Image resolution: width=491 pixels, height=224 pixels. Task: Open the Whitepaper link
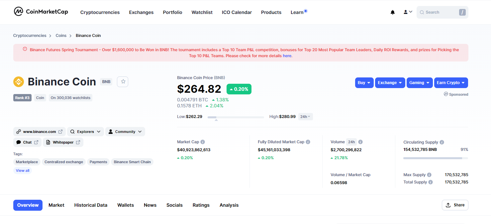(63, 142)
